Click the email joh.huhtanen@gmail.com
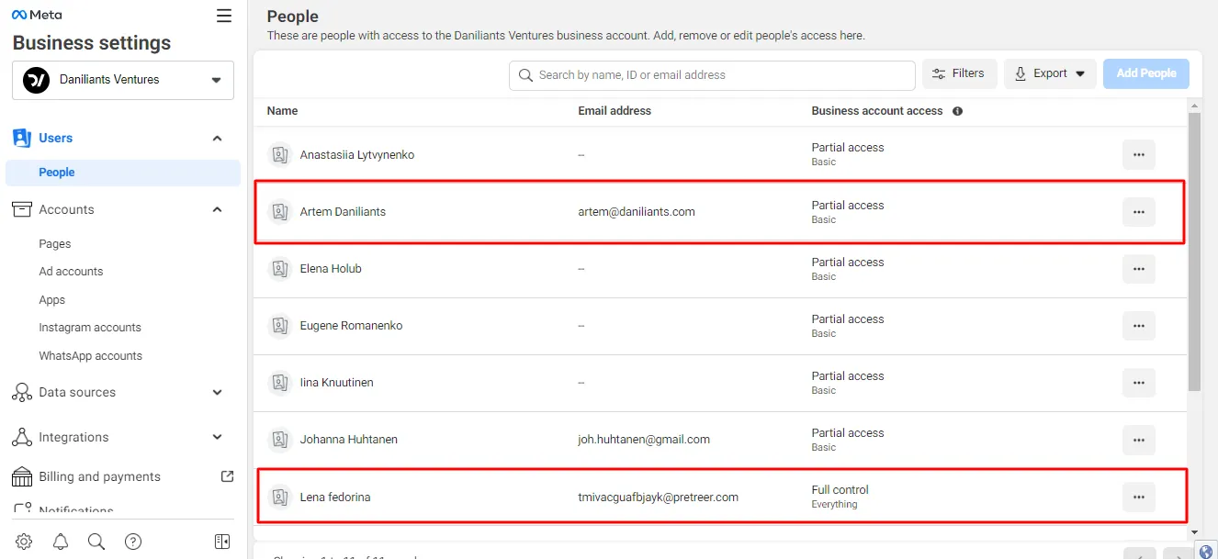This screenshot has width=1218, height=559. tap(644, 440)
